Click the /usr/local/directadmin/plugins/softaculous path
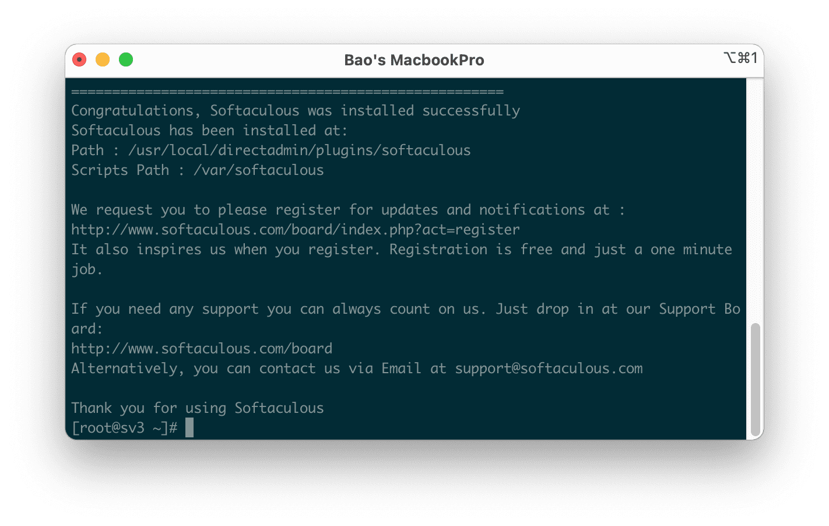The width and height of the screenshot is (829, 526). [299, 150]
